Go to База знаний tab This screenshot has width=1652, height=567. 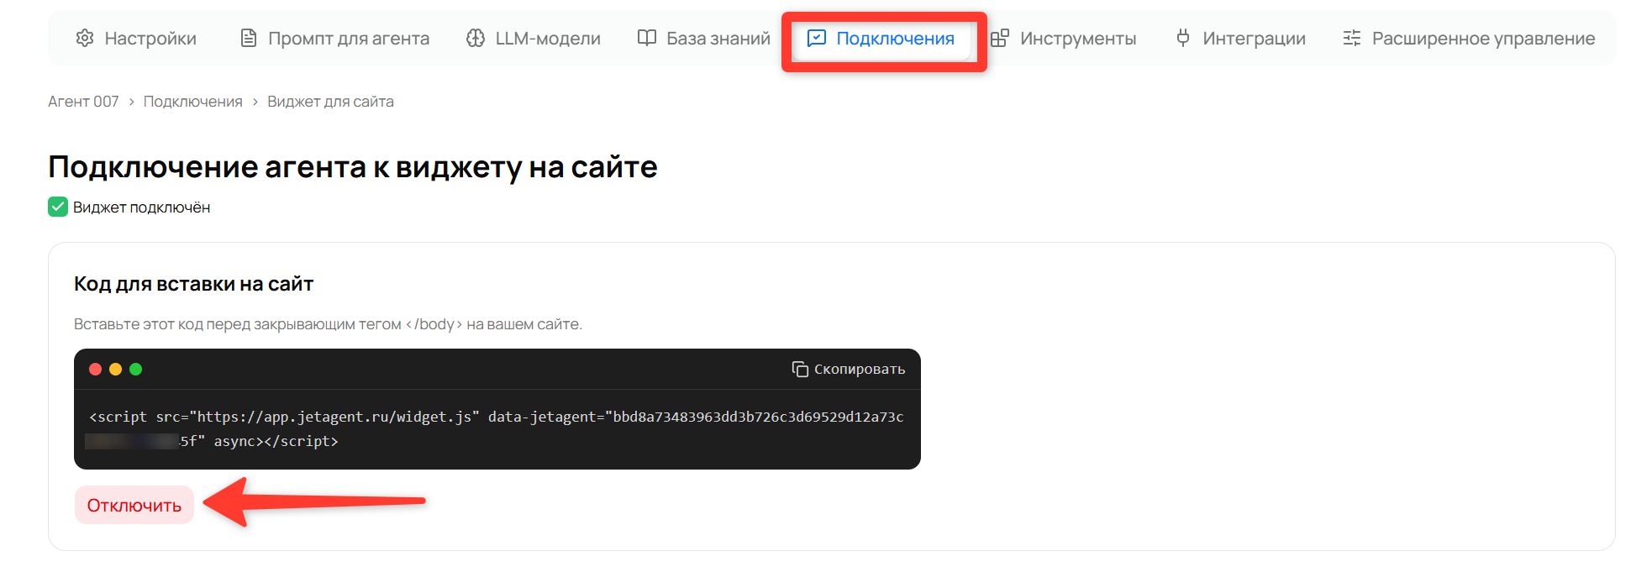pos(704,39)
